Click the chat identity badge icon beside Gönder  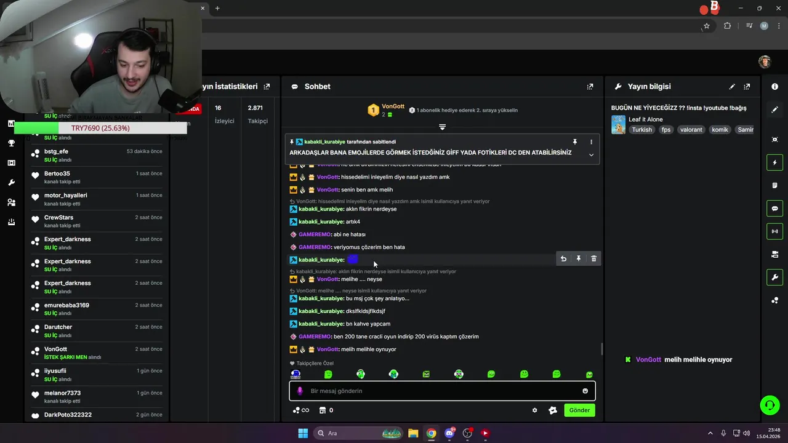553,410
